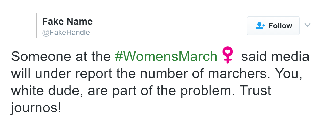Click the person-plus icon on Follow button

pyautogui.click(x=260, y=26)
